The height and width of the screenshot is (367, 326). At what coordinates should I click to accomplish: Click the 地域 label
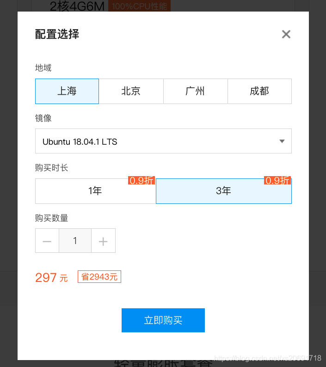[x=43, y=68]
